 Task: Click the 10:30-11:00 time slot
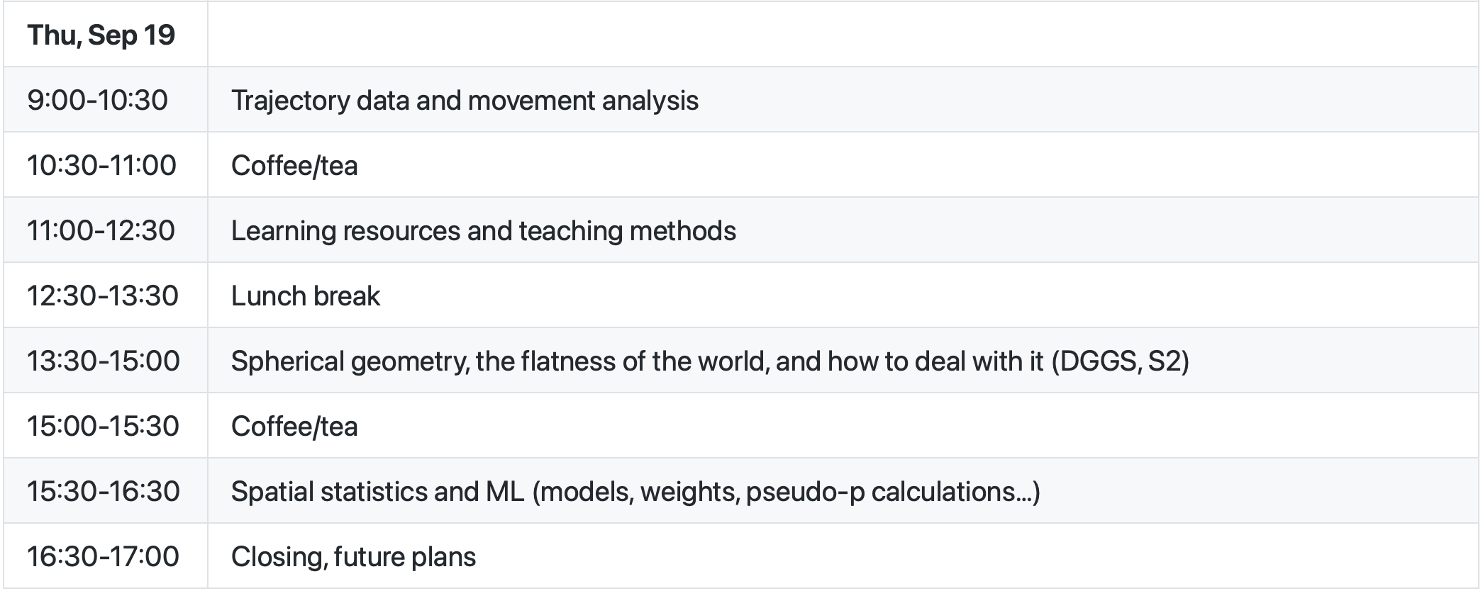(101, 166)
